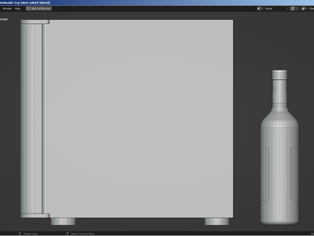Select the cabinet's right foot
This screenshot has height=236, width=314.
(x=217, y=221)
